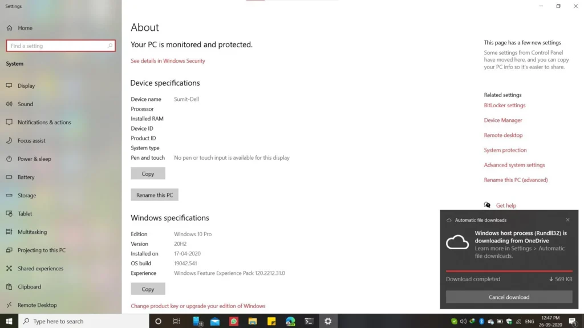Open BitLocker settings link
This screenshot has width=584, height=328.
(505, 105)
